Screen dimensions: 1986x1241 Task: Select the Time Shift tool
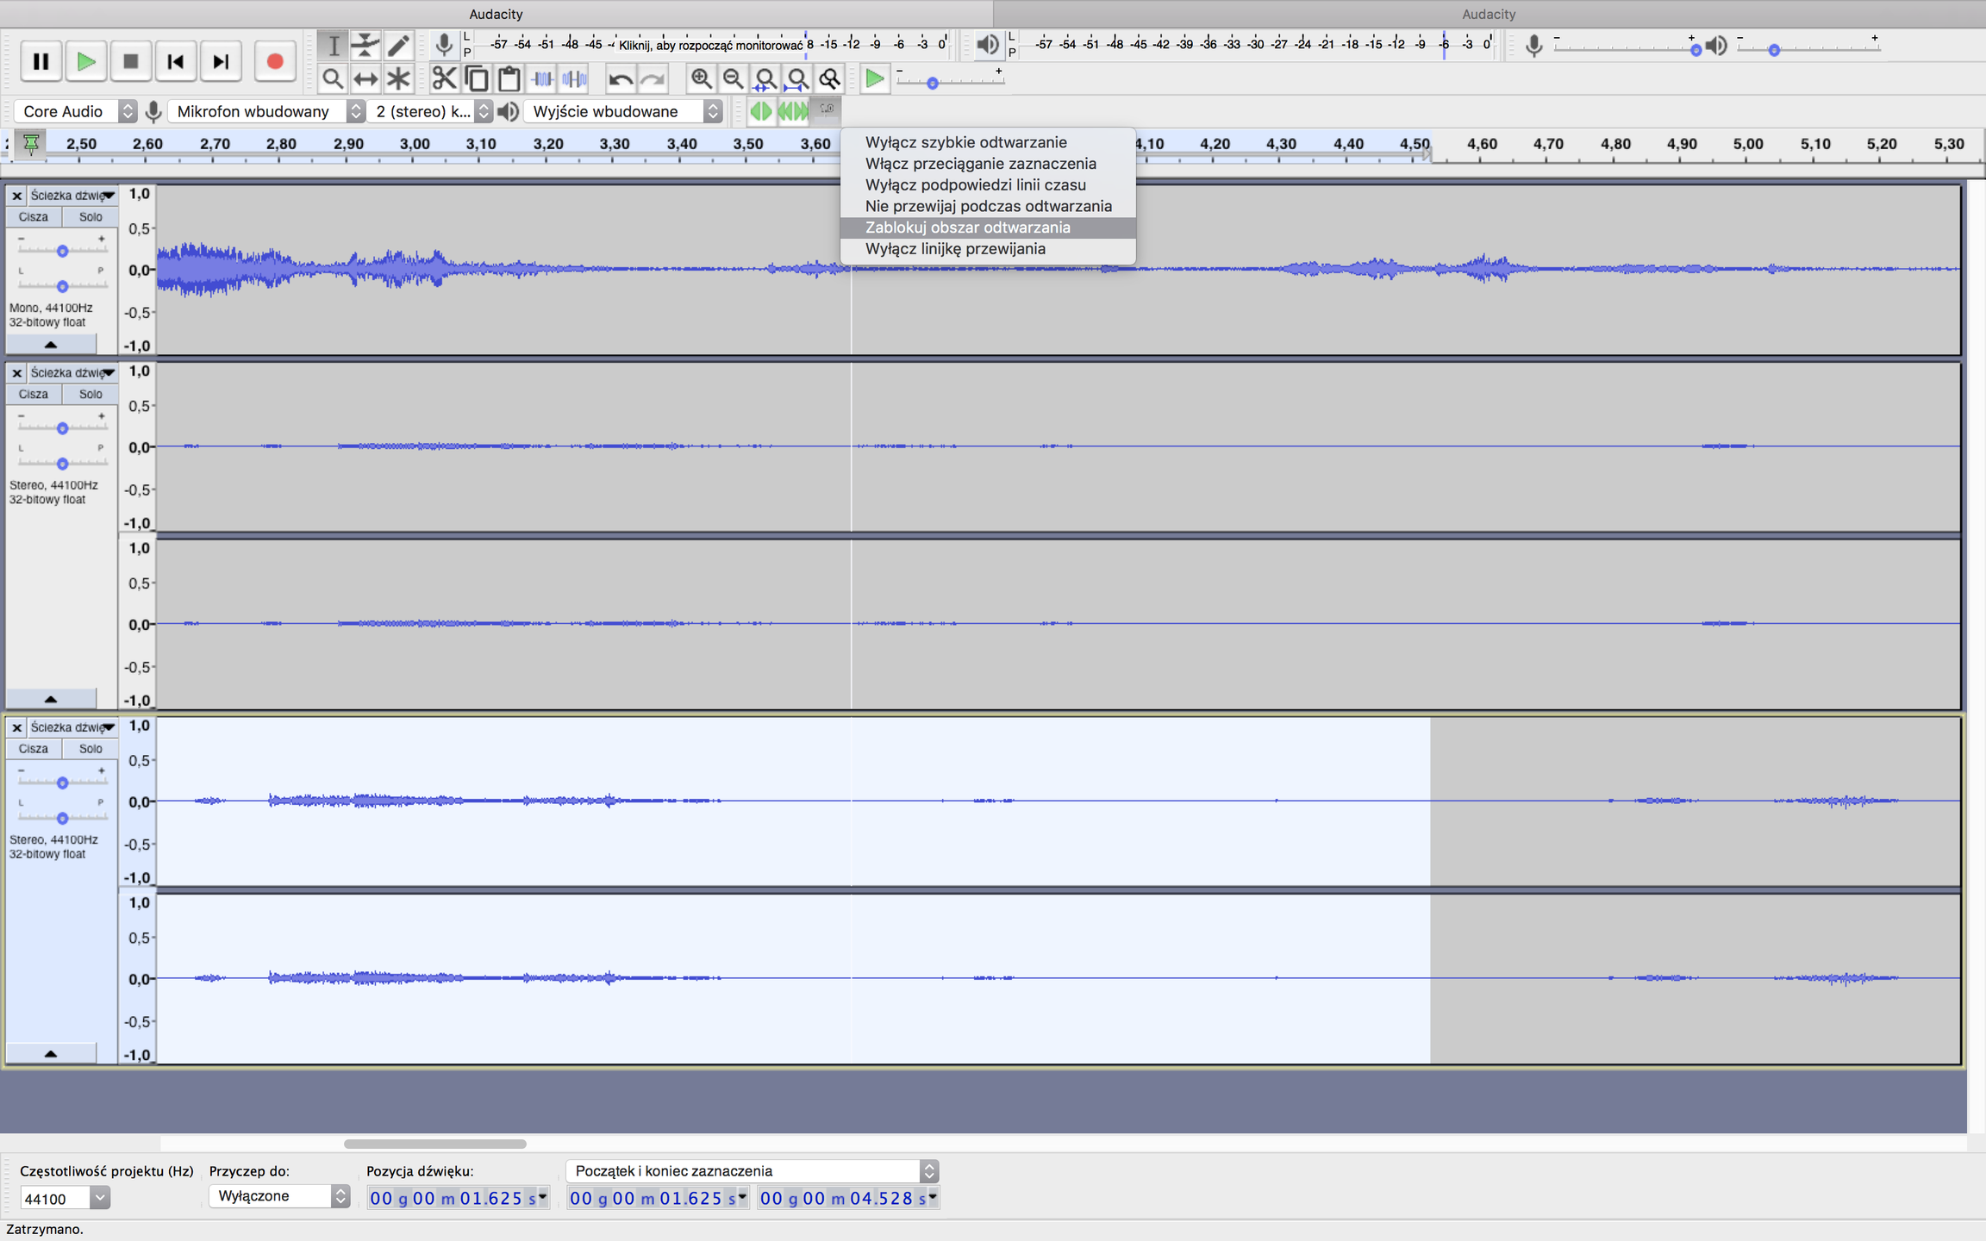tap(365, 79)
